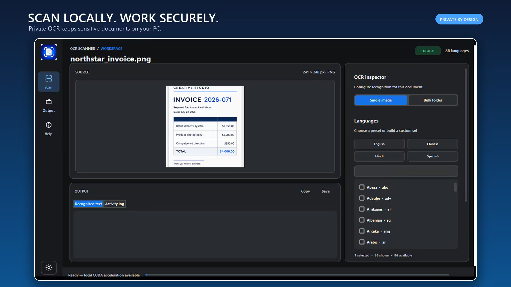Viewport: 511px width, 287px height.
Task: Open the Output section in sidebar
Action: 49,105
